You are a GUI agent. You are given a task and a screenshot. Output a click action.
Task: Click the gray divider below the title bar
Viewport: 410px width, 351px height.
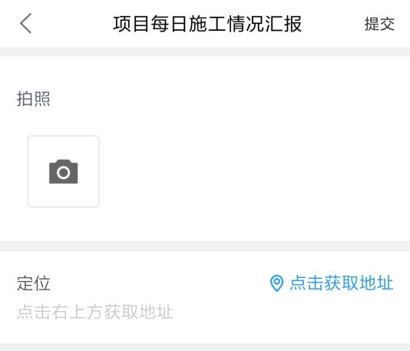click(205, 51)
